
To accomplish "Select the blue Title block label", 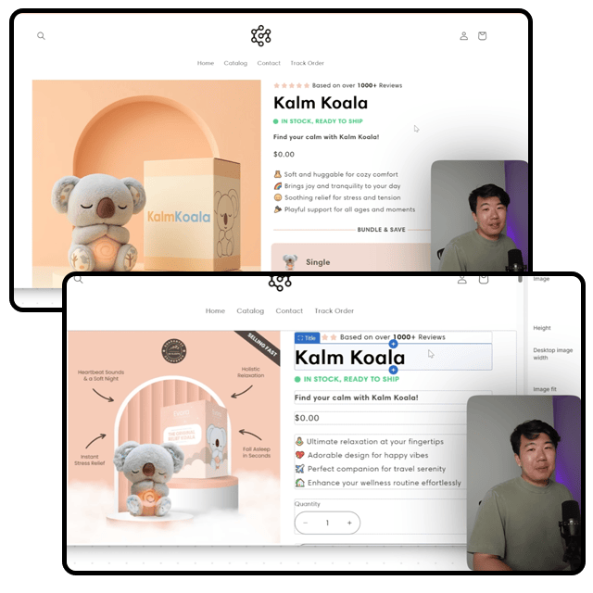I will pos(307,338).
